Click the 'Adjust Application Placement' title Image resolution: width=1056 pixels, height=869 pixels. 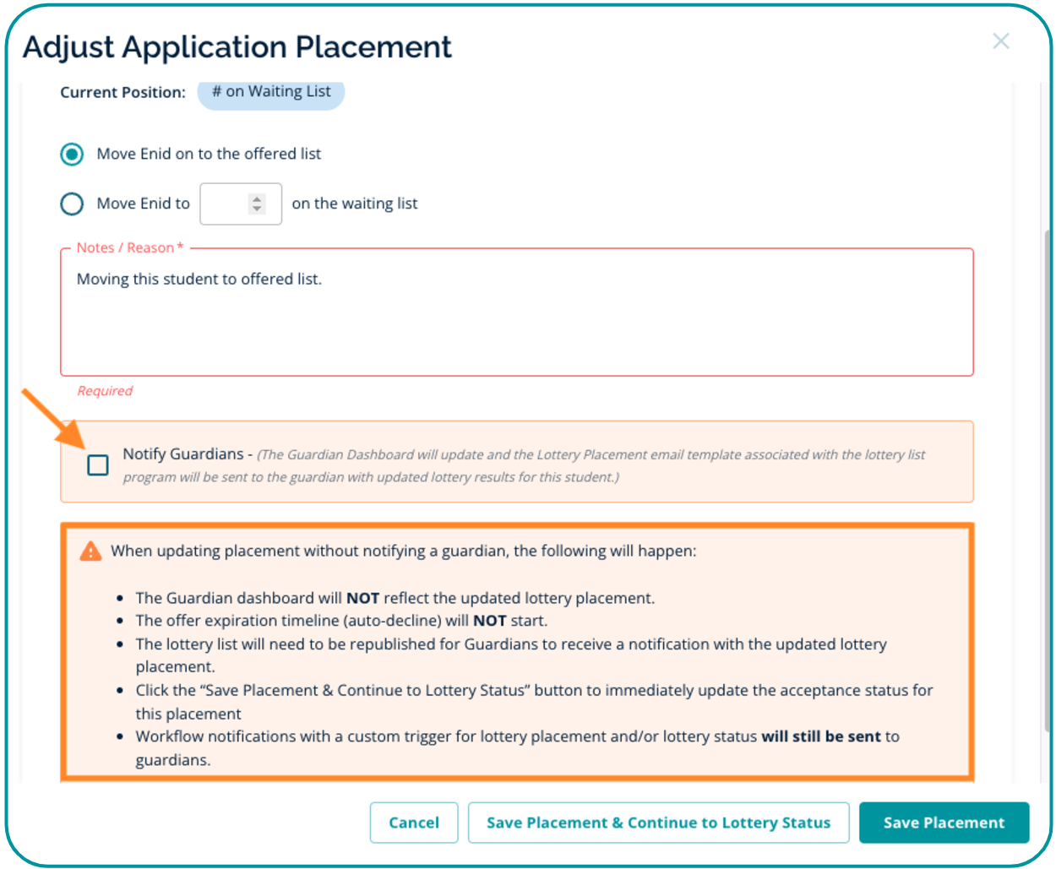coord(237,47)
